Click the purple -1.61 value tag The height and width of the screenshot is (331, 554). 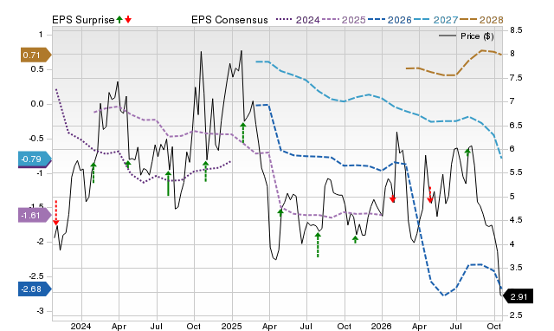35,216
